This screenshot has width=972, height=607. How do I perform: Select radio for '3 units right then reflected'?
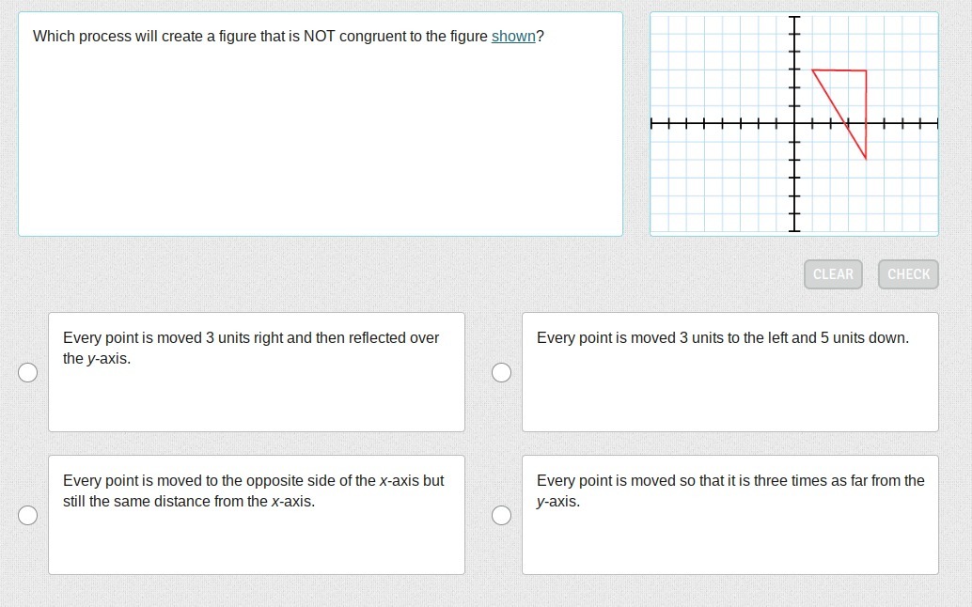tap(29, 373)
